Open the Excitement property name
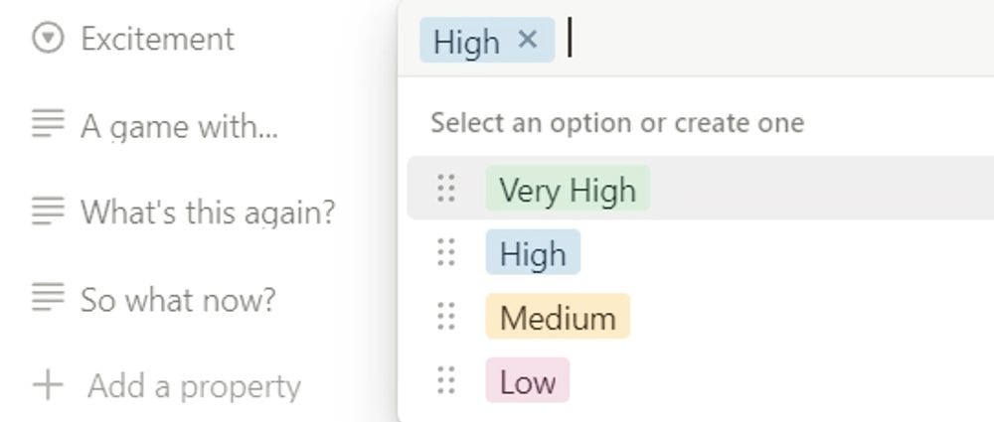This screenshot has height=422, width=994. tap(157, 39)
